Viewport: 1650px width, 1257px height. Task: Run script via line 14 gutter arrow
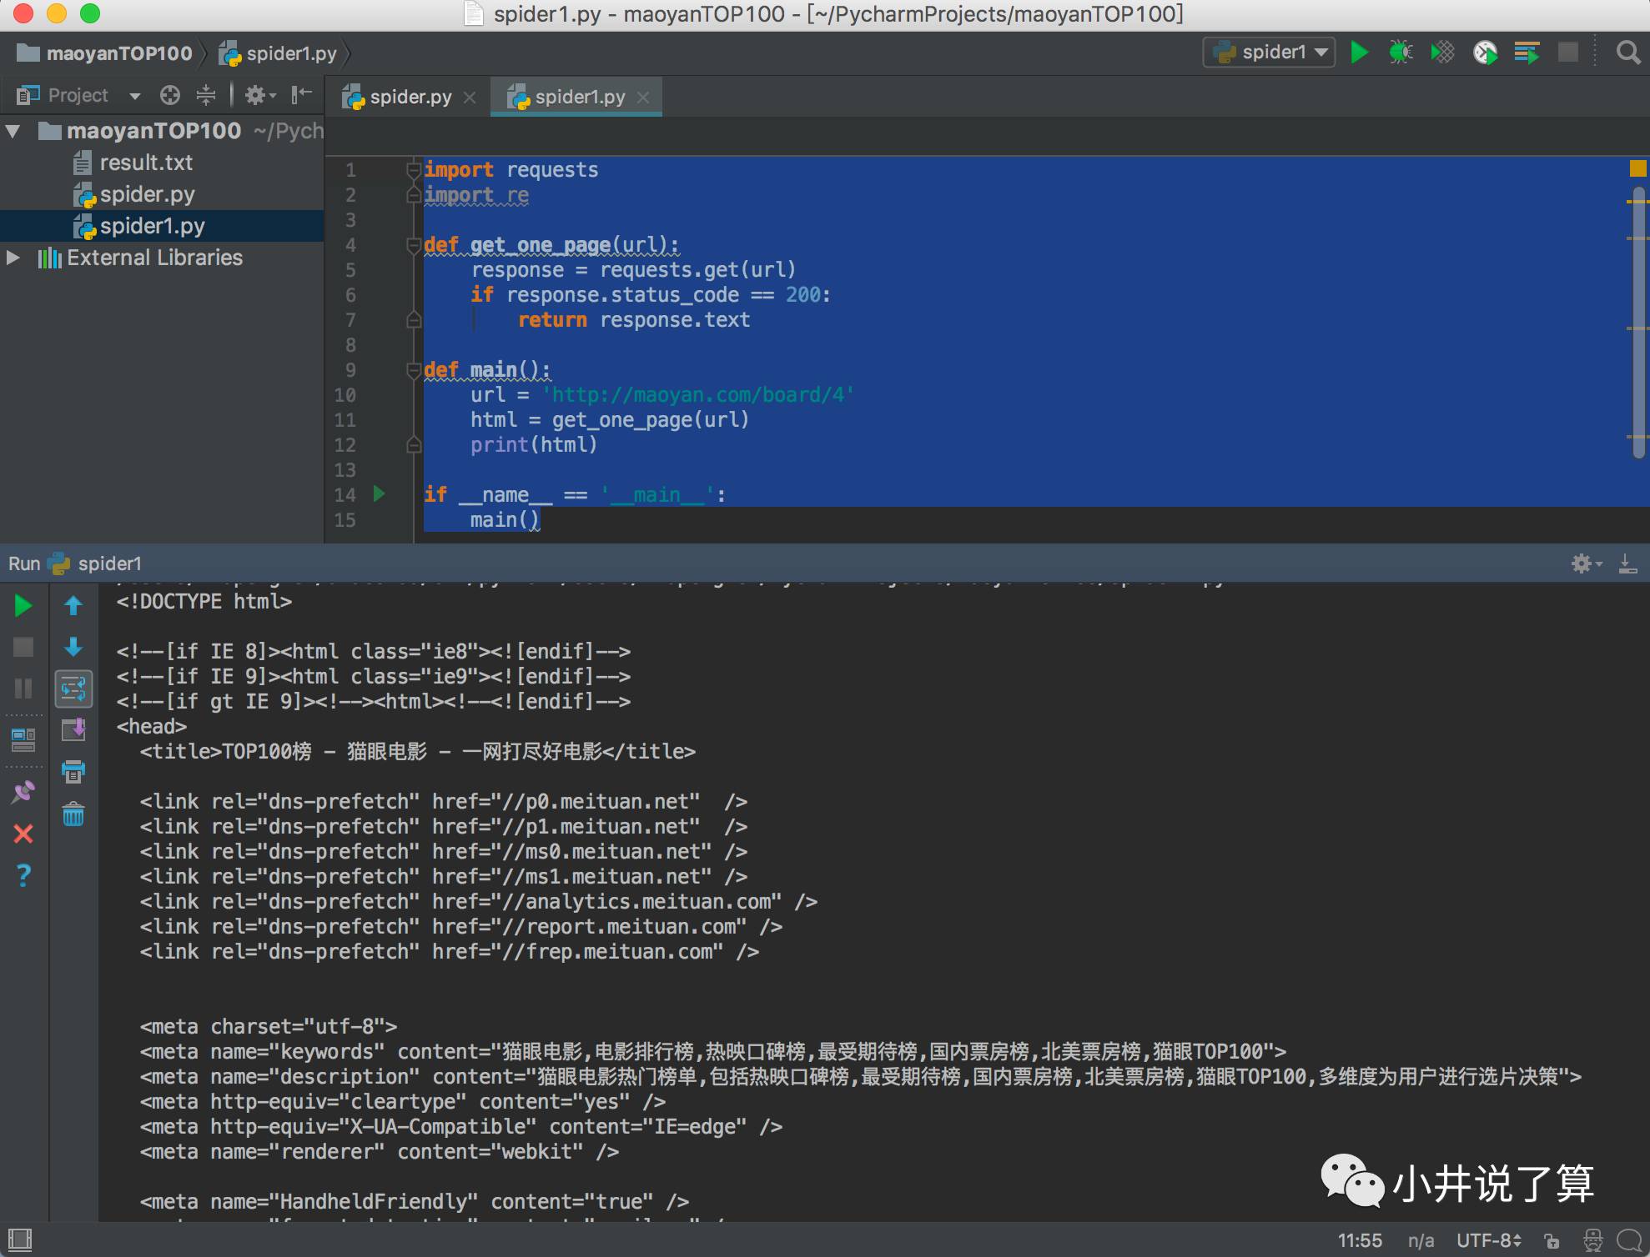pos(380,494)
